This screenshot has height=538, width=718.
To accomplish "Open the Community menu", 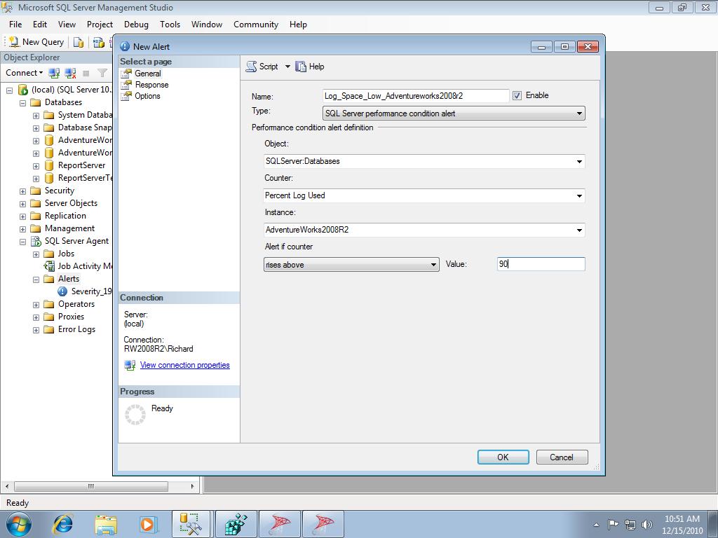I will click(256, 25).
